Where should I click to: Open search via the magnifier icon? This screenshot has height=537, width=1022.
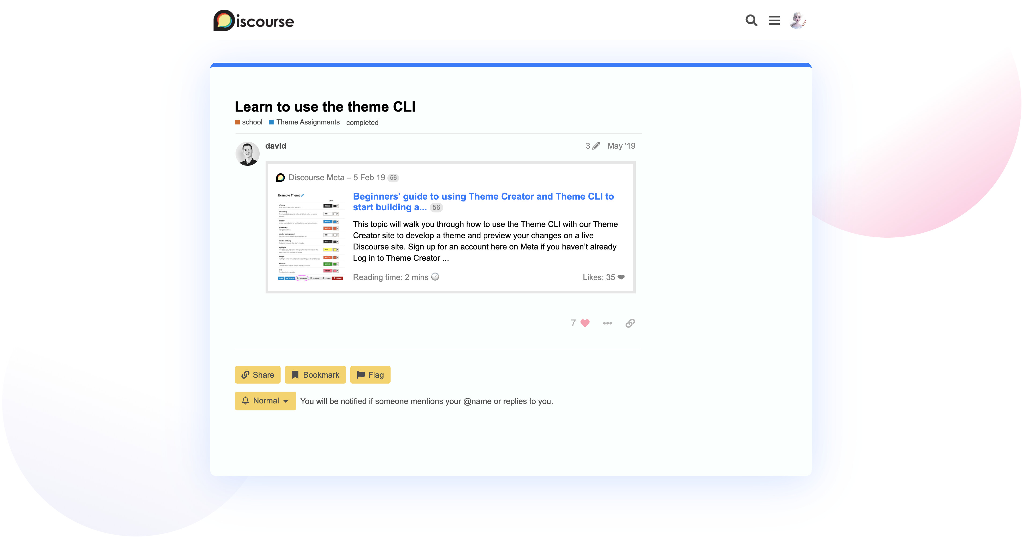(x=751, y=20)
